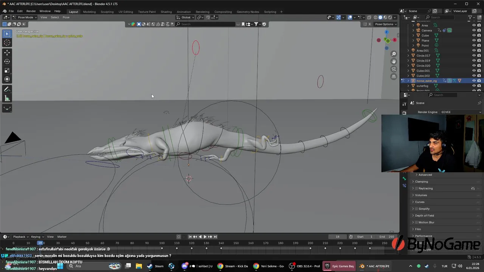Switch to Modeling workspace tab
The image size is (484, 272).
pos(89,12)
